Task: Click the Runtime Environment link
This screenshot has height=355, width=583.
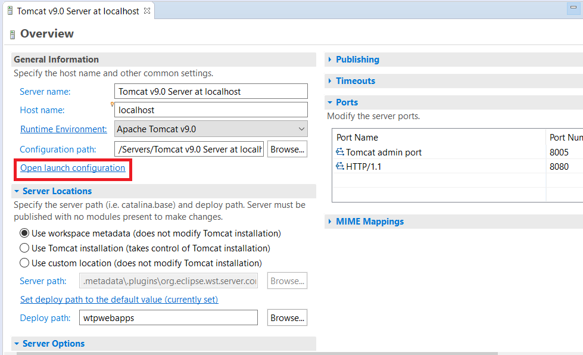Action: click(63, 129)
